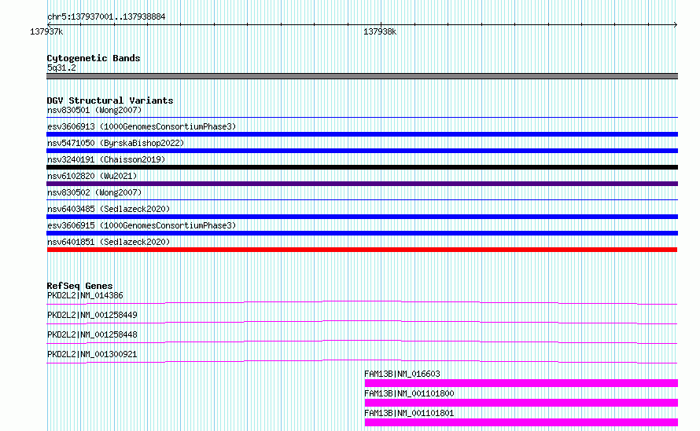Open variant nsv3240191 (Chaisson2019) label
The height and width of the screenshot is (431, 700).
[106, 159]
